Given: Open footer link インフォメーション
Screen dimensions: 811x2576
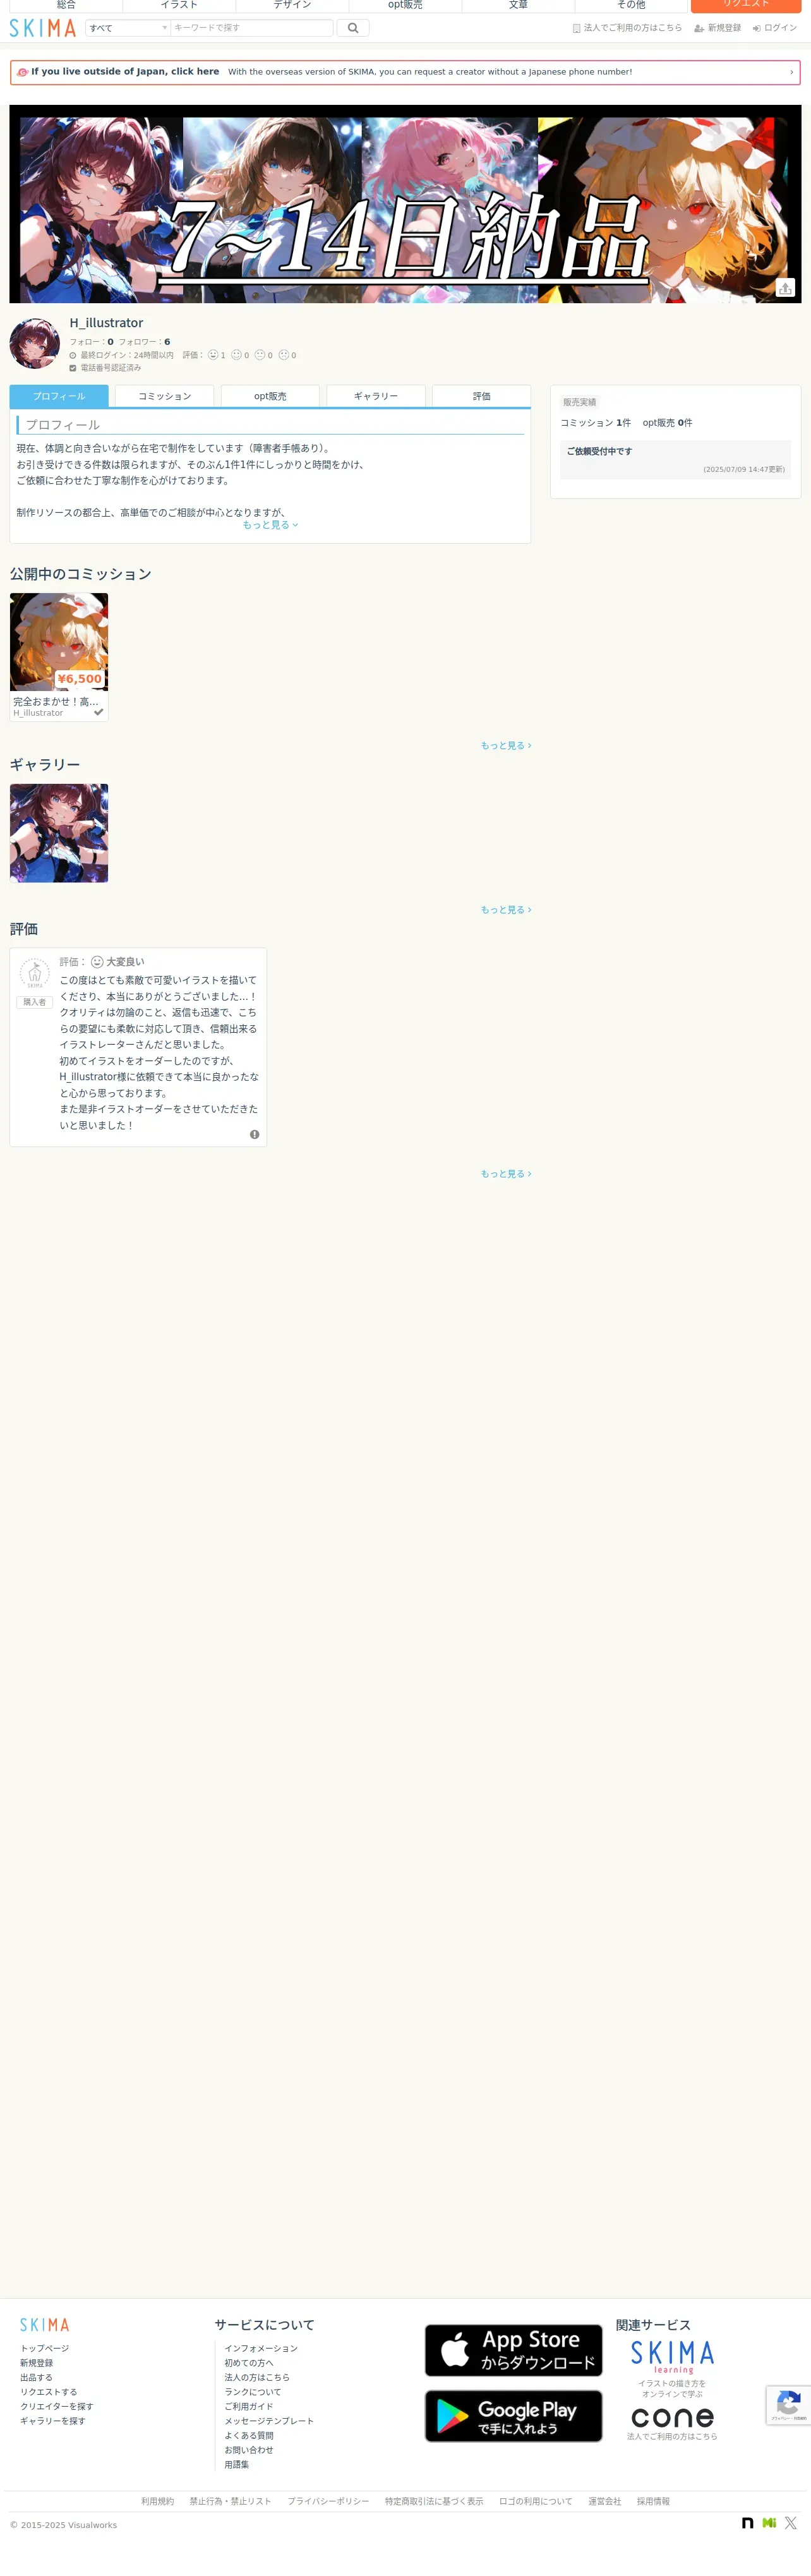Looking at the screenshot, I should coord(261,2348).
